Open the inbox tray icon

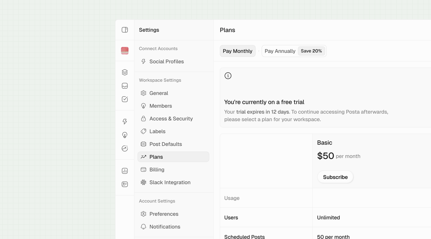pos(125,86)
